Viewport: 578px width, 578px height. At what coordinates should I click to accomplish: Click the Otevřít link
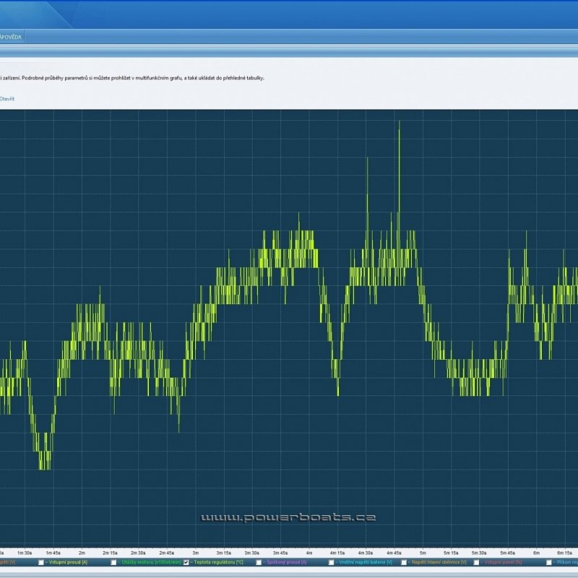[x=7, y=98]
